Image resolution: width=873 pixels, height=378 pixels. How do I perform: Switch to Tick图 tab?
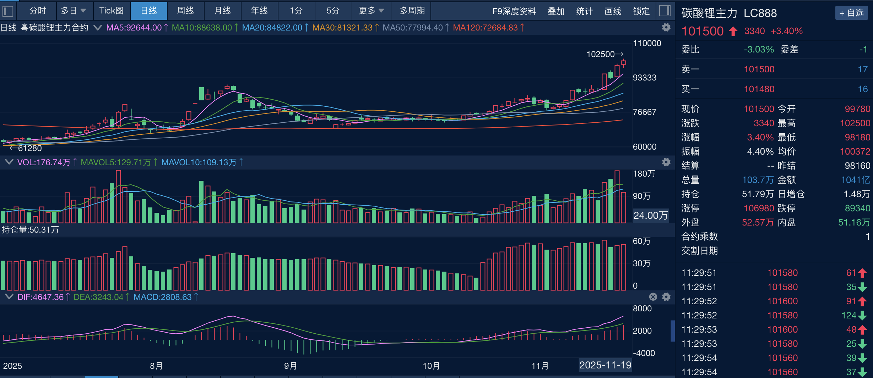point(112,11)
